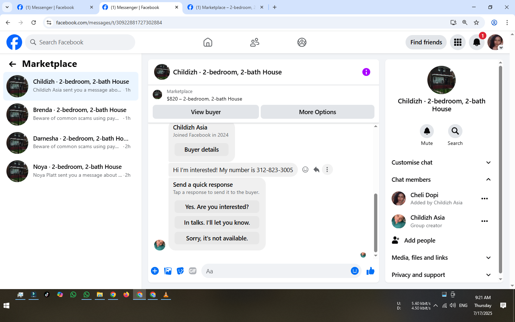Attach a file with the photo icon
This screenshot has height=322, width=515.
click(168, 271)
